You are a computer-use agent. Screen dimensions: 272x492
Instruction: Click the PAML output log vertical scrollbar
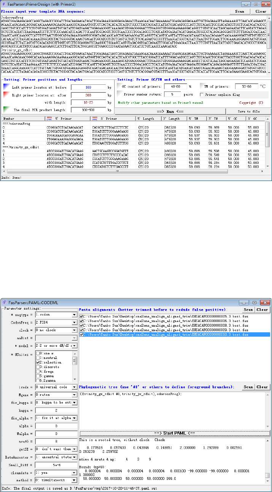(x=268, y=461)
